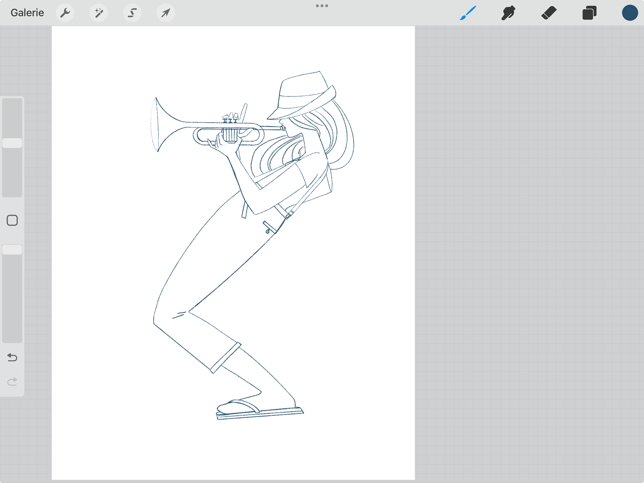Open the active blue color picker
The image size is (644, 483).
[630, 13]
